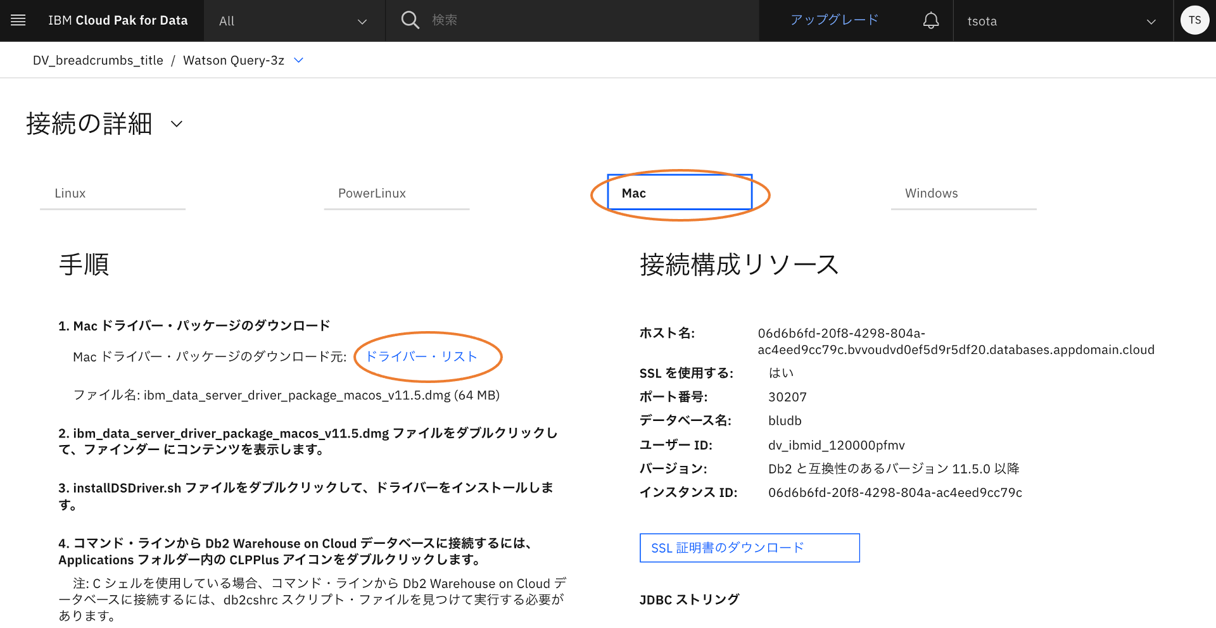Expand the 接続の詳細 title chevron
Viewport: 1216px width, 628px height.
pos(177,124)
